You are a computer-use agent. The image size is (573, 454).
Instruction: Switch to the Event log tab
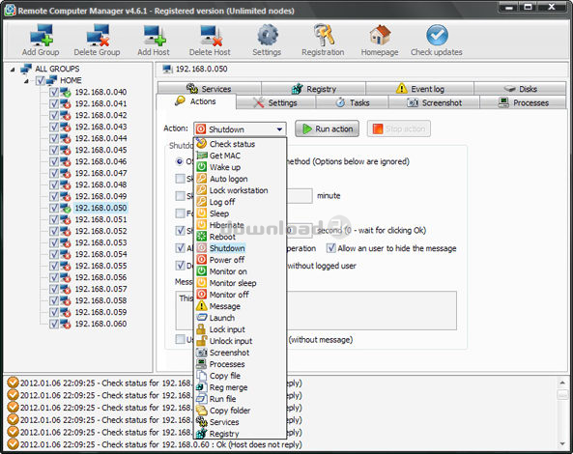(x=419, y=89)
